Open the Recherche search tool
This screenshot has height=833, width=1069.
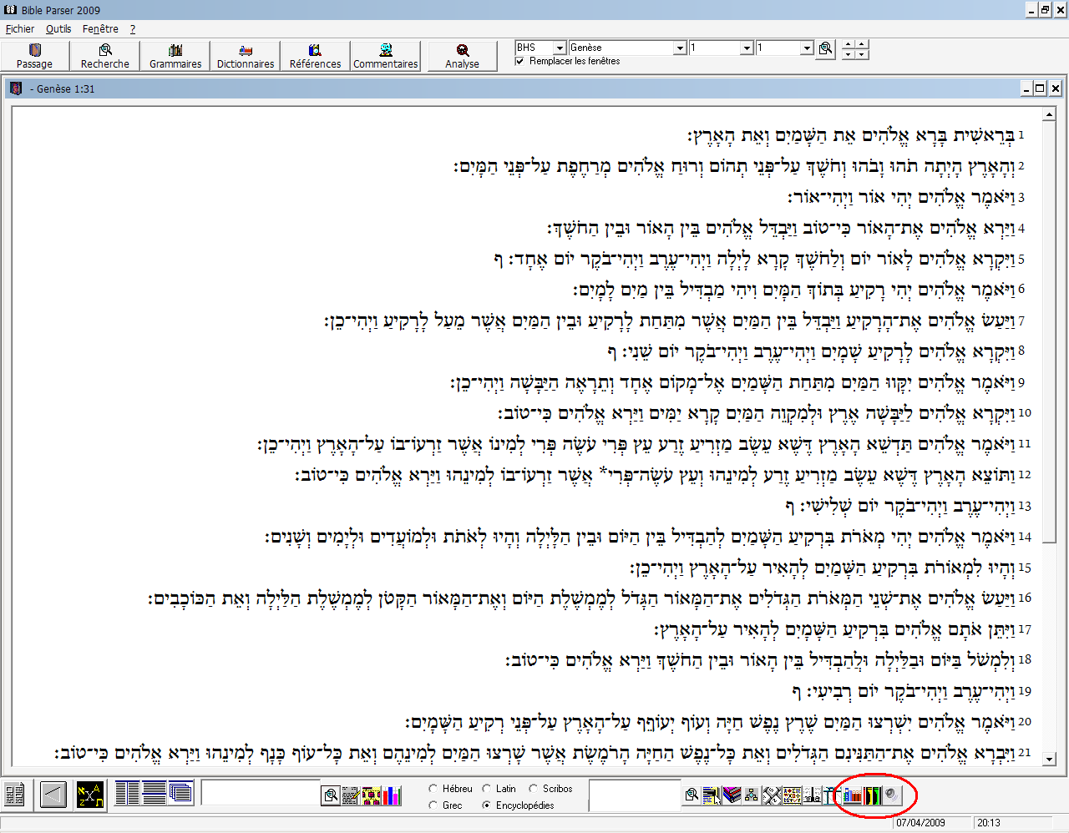point(105,56)
